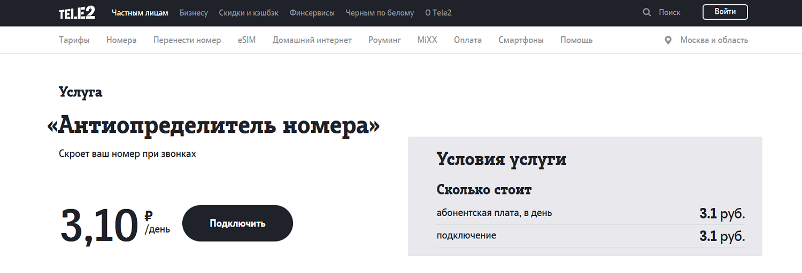
Task: Click the location pin icon
Action: coord(668,40)
